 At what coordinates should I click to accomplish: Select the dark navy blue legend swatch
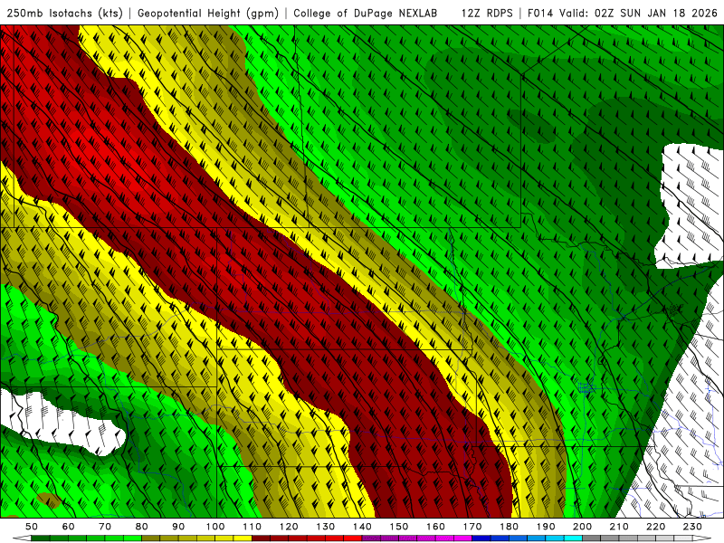coord(481,538)
